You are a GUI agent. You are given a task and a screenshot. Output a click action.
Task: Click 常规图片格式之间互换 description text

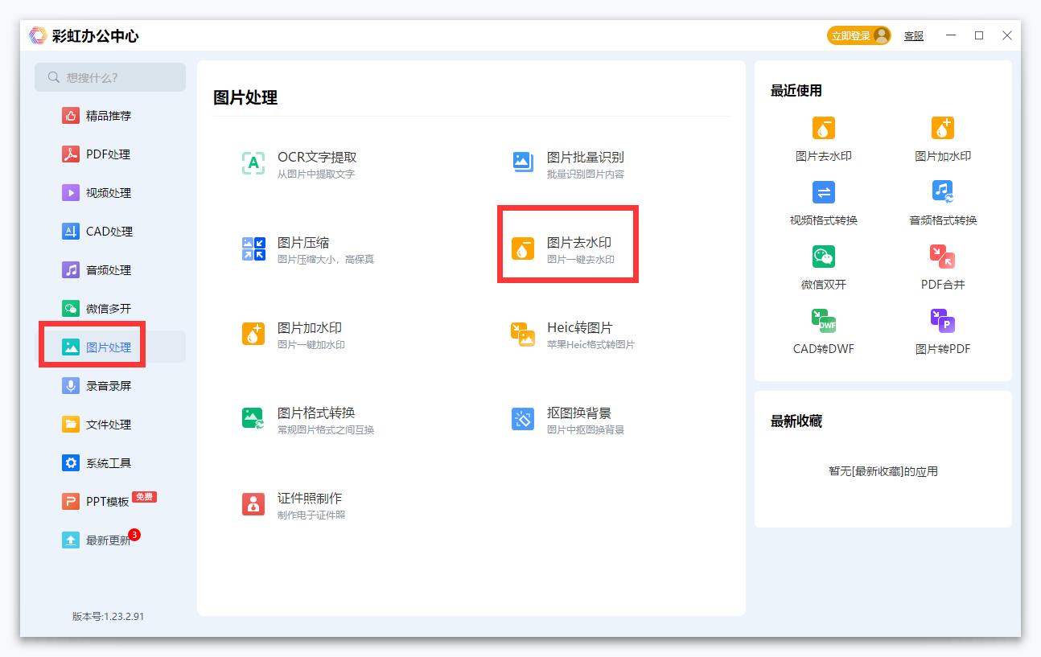click(326, 430)
